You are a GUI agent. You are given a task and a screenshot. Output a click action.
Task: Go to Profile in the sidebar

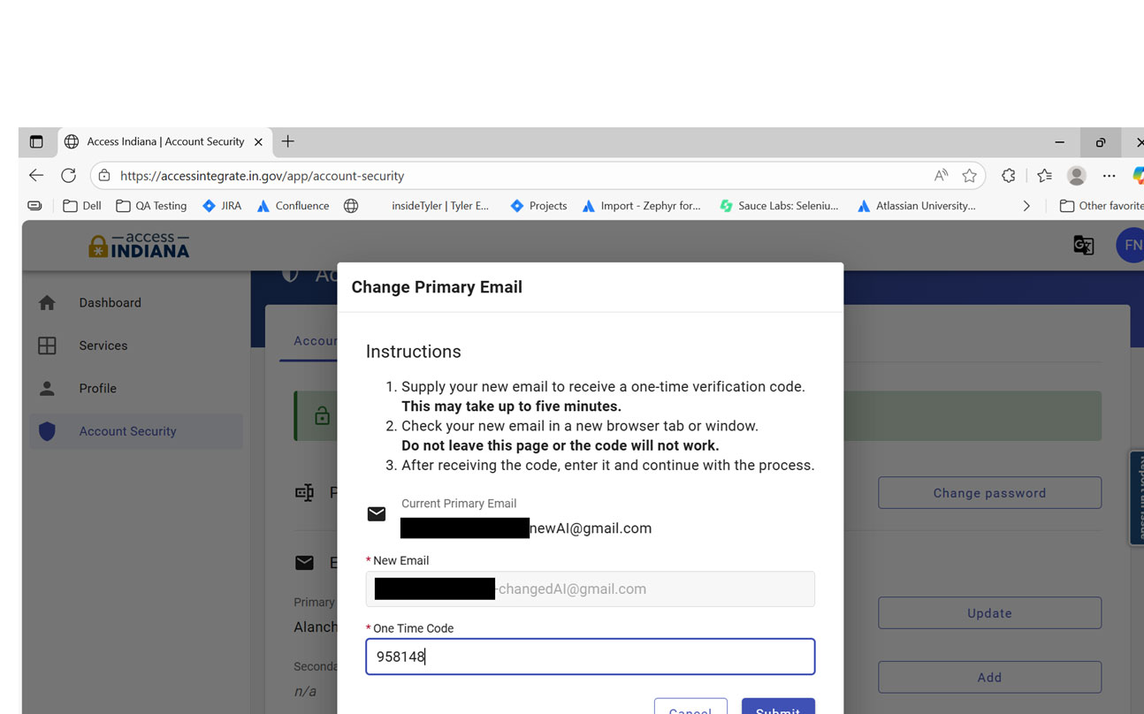coord(97,389)
